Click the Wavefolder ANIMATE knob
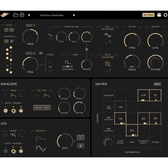 (87, 37)
